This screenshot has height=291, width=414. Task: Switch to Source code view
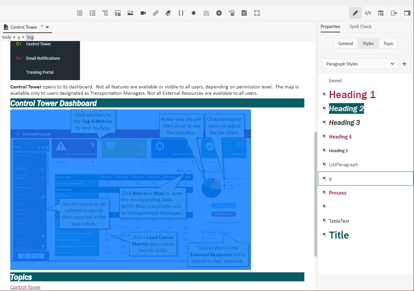point(368,13)
